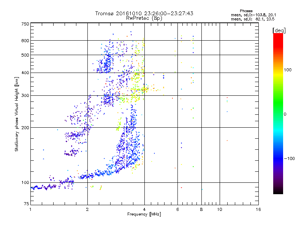This screenshot has height=228, width=304.
Task: Click the y-axis label '200'
Action: pos(25,128)
